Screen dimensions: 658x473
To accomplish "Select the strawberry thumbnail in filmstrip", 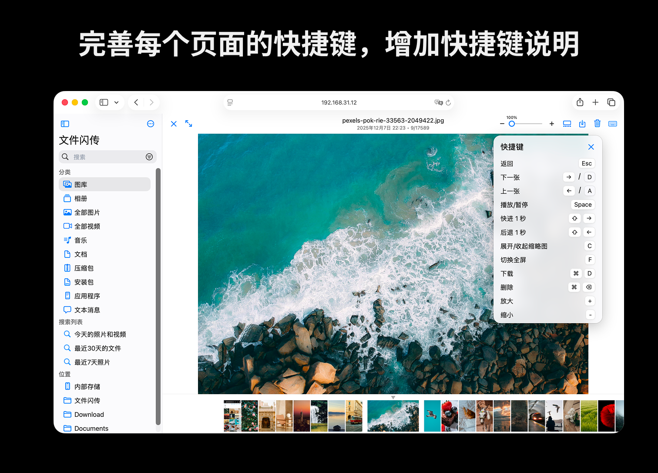I will coord(450,416).
